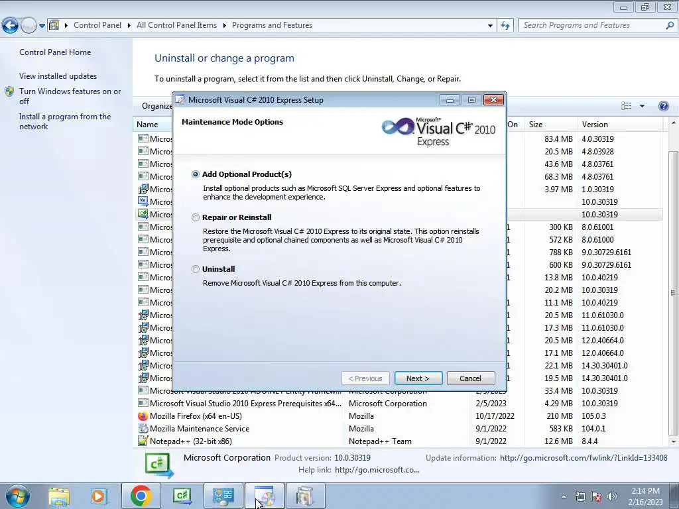Image resolution: width=679 pixels, height=509 pixels.
Task: Click the volume speaker icon
Action: (612, 496)
